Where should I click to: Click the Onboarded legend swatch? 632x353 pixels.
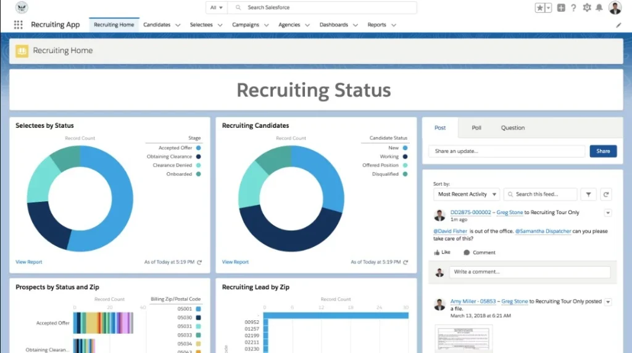198,174
